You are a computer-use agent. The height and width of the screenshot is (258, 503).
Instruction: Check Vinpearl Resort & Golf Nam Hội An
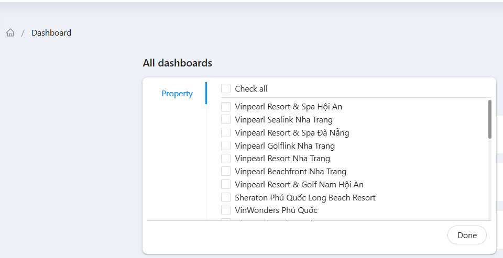pyautogui.click(x=226, y=185)
